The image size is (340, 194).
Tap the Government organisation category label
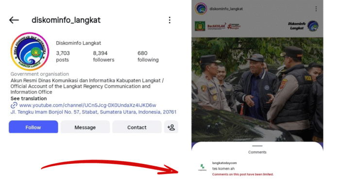click(40, 74)
